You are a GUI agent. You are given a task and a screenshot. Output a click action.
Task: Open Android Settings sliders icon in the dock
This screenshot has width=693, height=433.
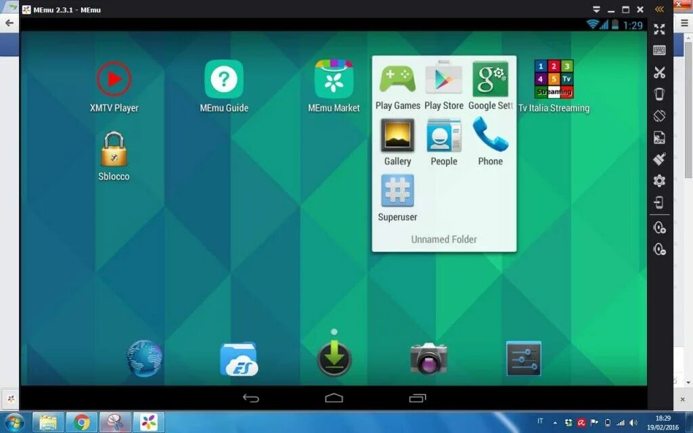(524, 359)
